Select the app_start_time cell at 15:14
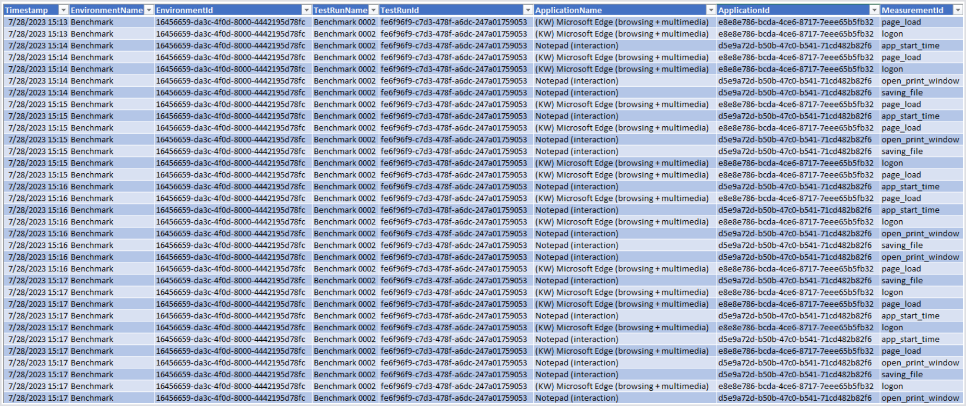This screenshot has height=406, width=966. click(x=910, y=45)
